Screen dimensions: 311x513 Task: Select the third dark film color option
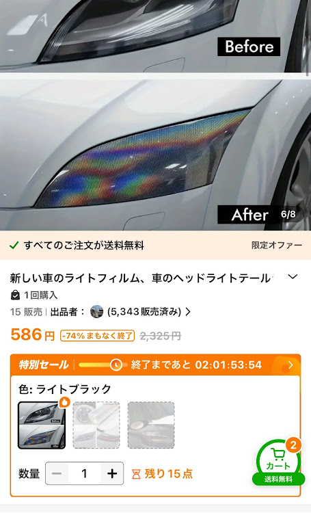(x=151, y=425)
